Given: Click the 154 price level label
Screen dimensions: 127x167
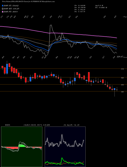Looking at the screenshot, I should pyautogui.click(x=122, y=85).
